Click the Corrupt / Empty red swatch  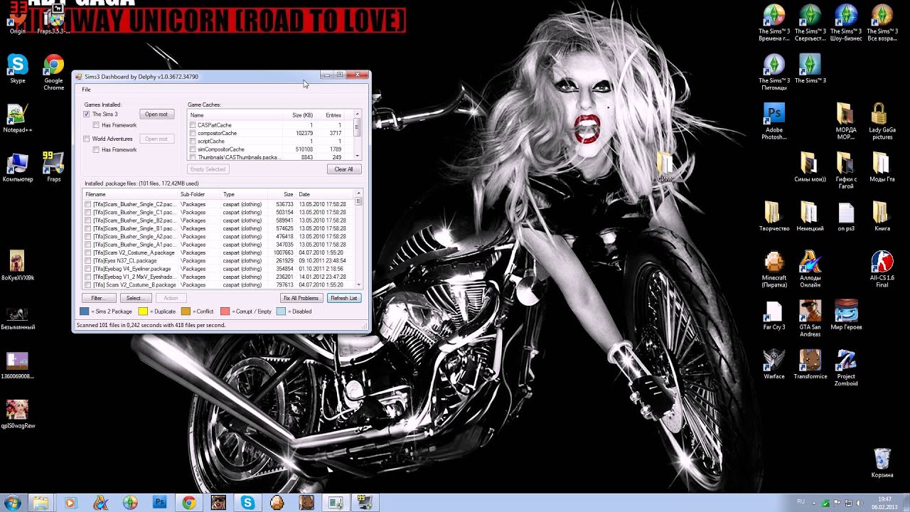click(x=225, y=311)
